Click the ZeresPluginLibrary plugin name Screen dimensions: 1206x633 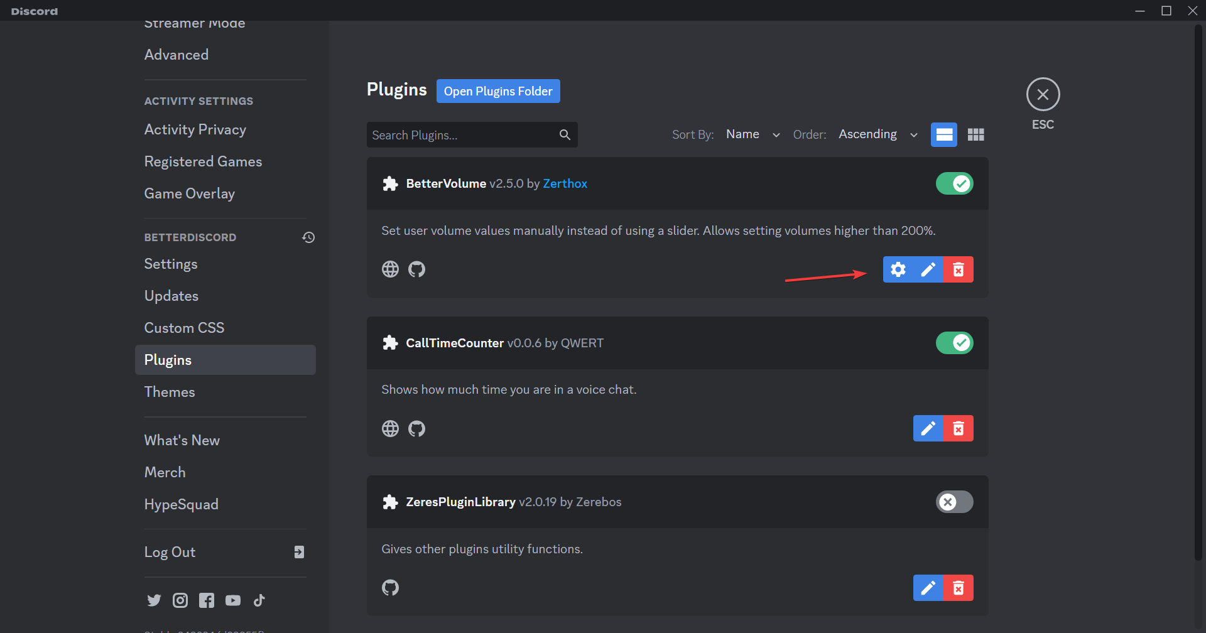click(x=460, y=502)
